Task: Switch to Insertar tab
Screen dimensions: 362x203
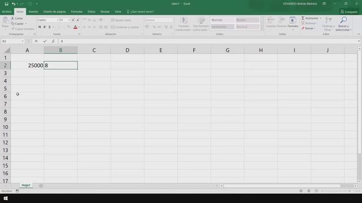Action: click(x=33, y=11)
